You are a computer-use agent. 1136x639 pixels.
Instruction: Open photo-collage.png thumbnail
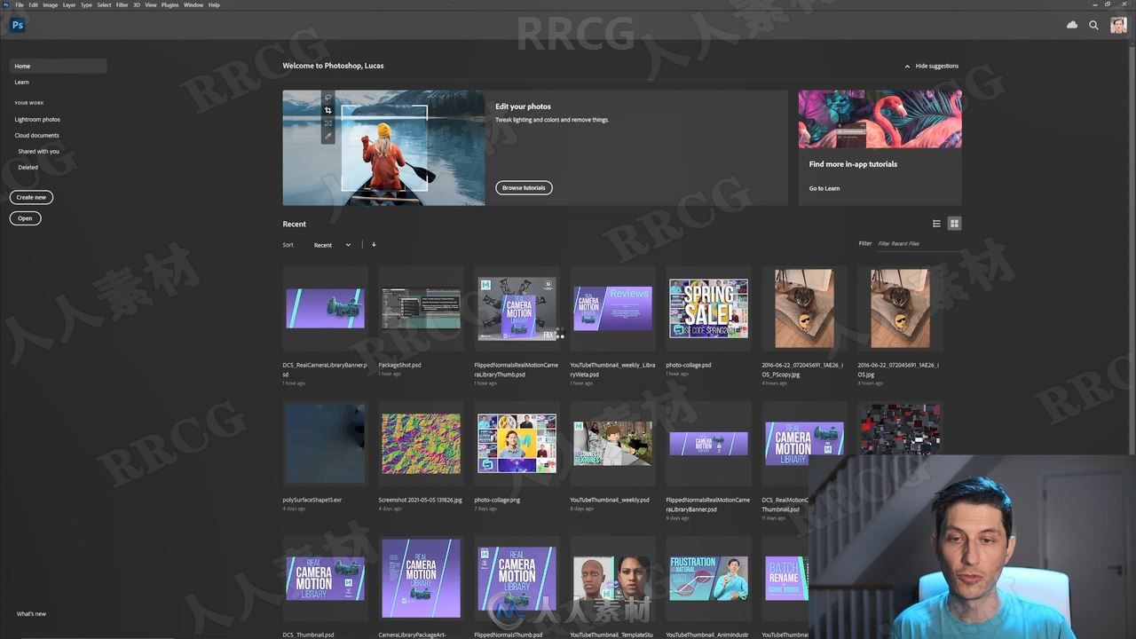point(517,444)
